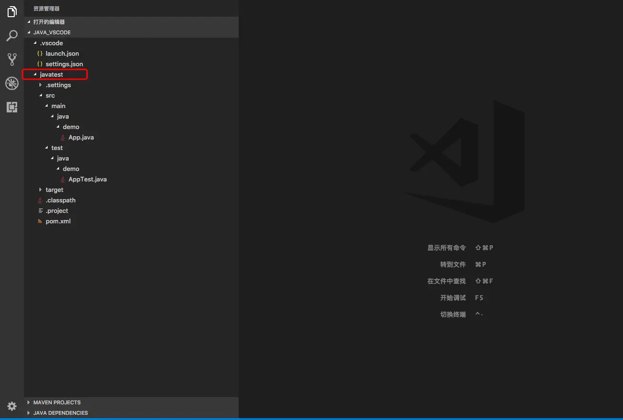The height and width of the screenshot is (420, 623).
Task: Click the lines icon beside .project
Action: pyautogui.click(x=40, y=210)
